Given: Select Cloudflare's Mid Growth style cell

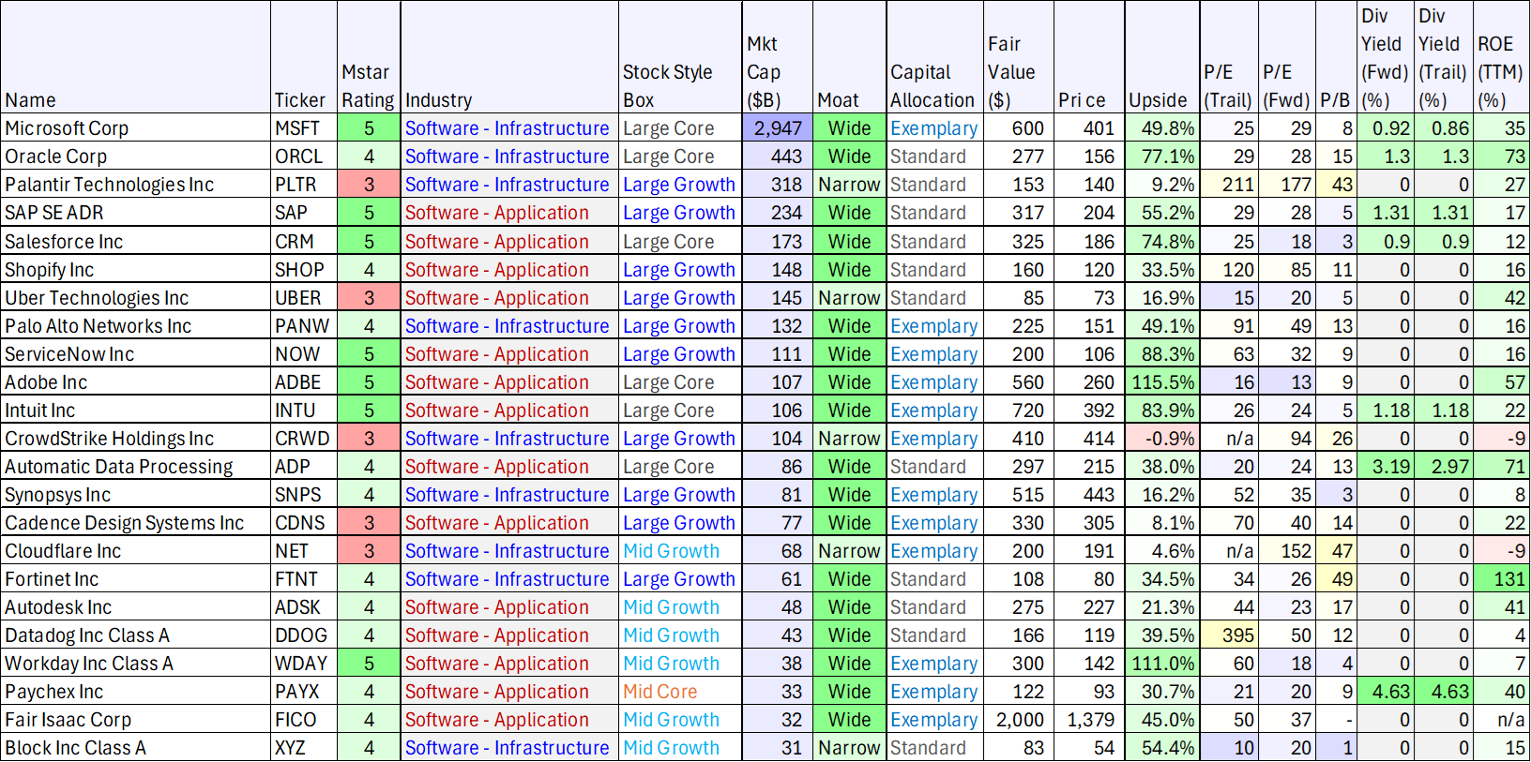Looking at the screenshot, I should [680, 550].
